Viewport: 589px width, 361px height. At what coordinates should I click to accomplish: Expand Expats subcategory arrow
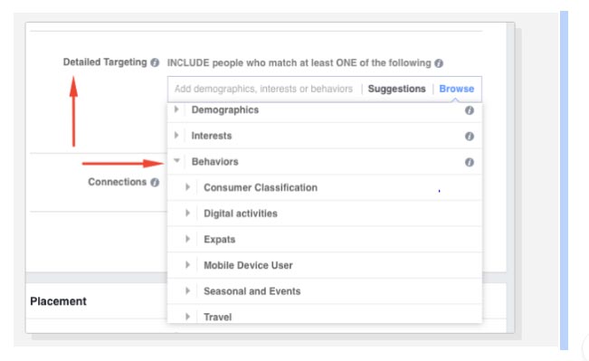188,239
